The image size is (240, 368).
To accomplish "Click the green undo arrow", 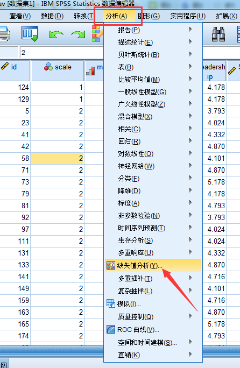I will click(56, 34).
